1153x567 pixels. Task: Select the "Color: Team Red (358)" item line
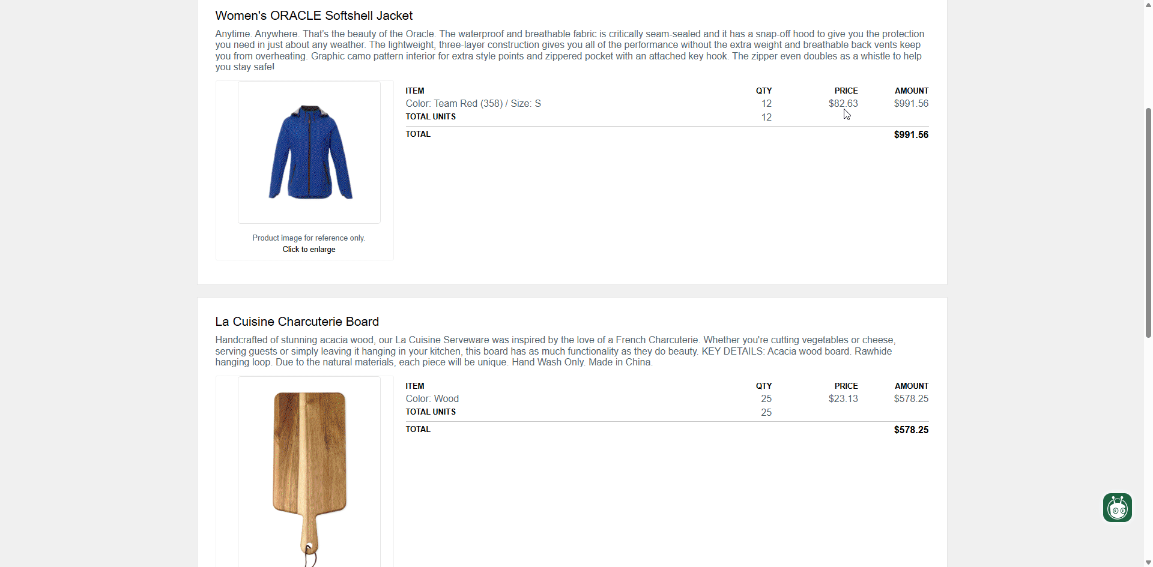click(x=473, y=104)
